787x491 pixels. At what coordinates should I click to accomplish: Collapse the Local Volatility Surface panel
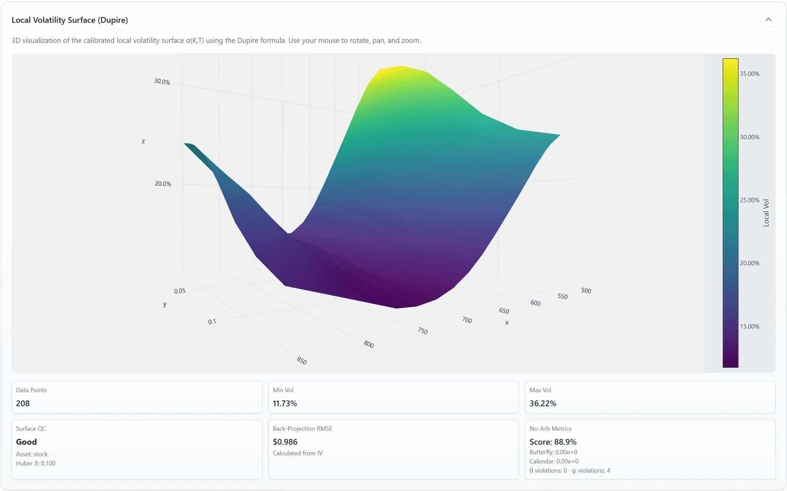coord(768,20)
